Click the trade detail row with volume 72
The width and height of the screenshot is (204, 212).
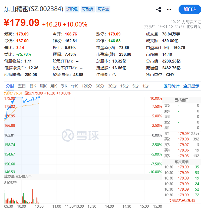[x=182, y=195]
